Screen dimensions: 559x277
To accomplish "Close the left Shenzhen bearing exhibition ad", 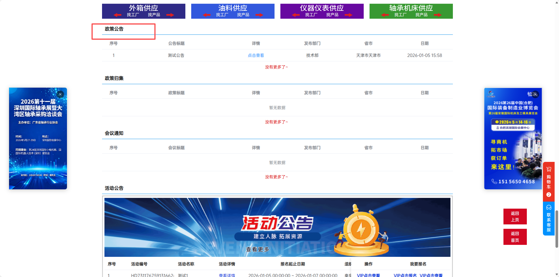I will click(x=60, y=94).
